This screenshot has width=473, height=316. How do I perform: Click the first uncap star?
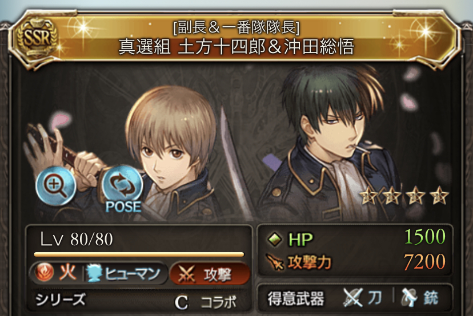(369, 196)
